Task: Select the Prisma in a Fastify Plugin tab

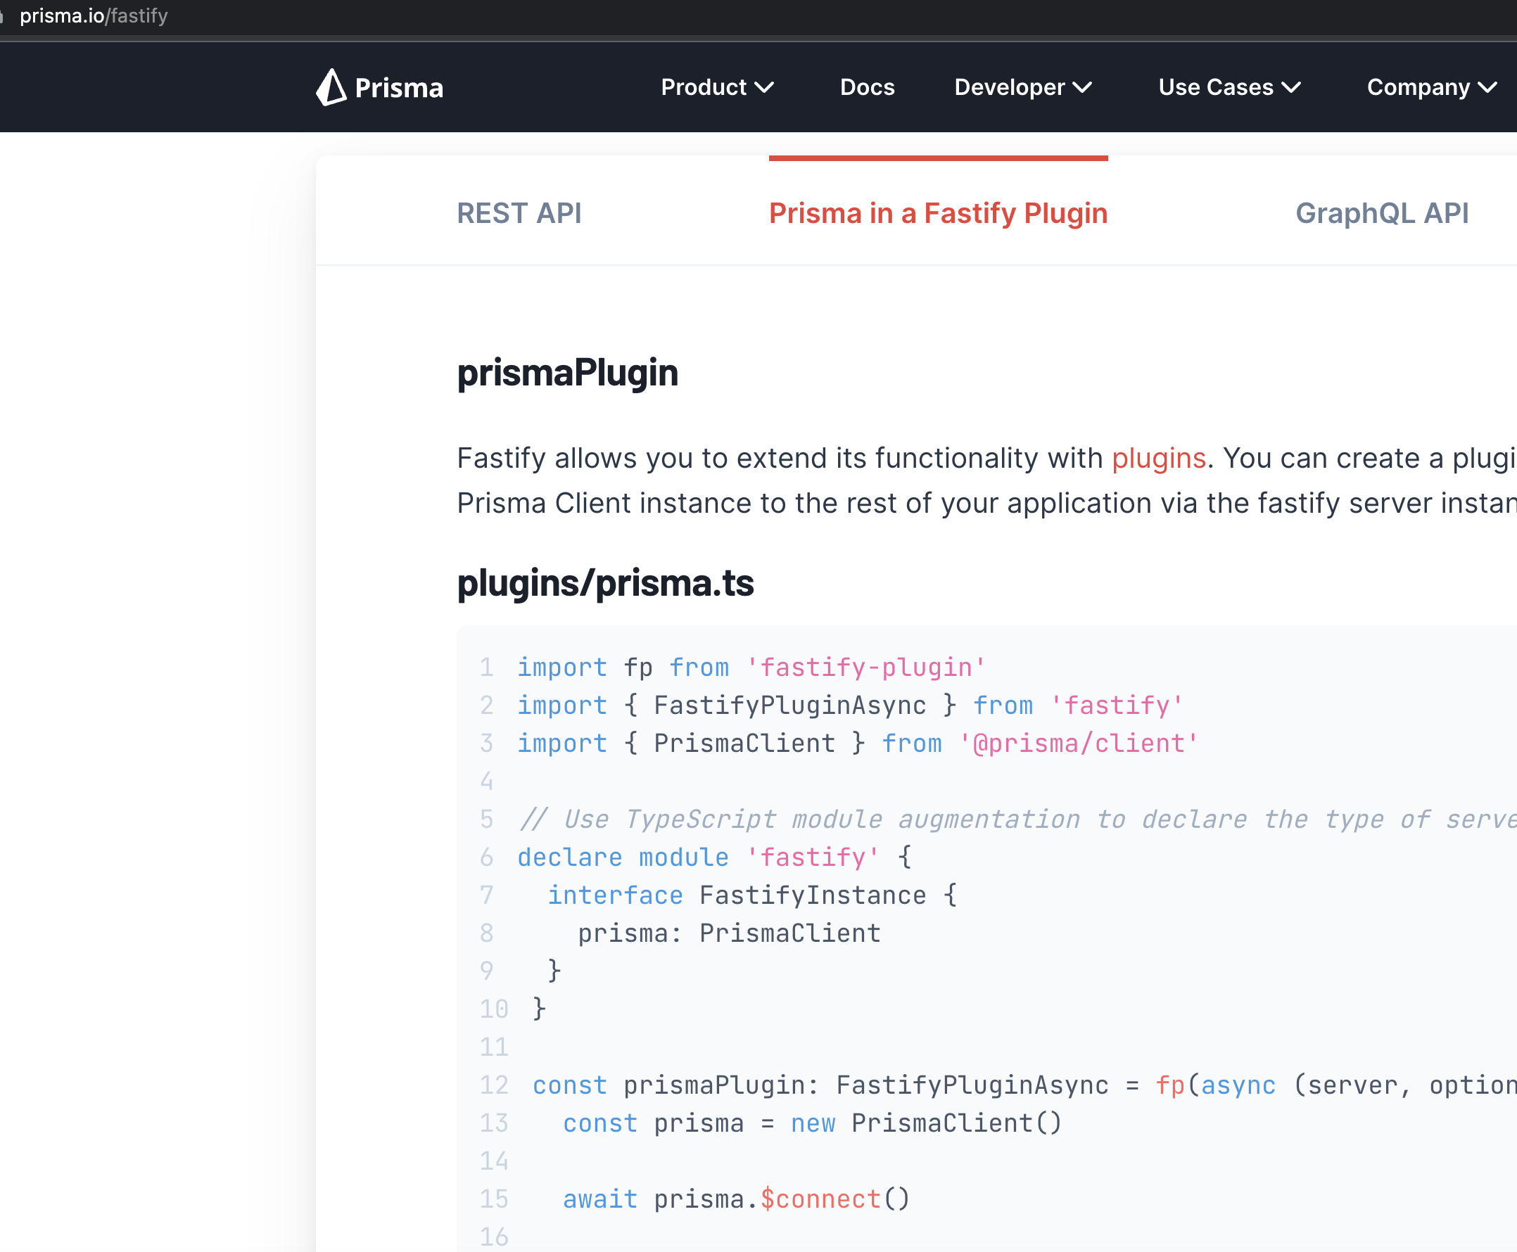Action: (x=938, y=214)
